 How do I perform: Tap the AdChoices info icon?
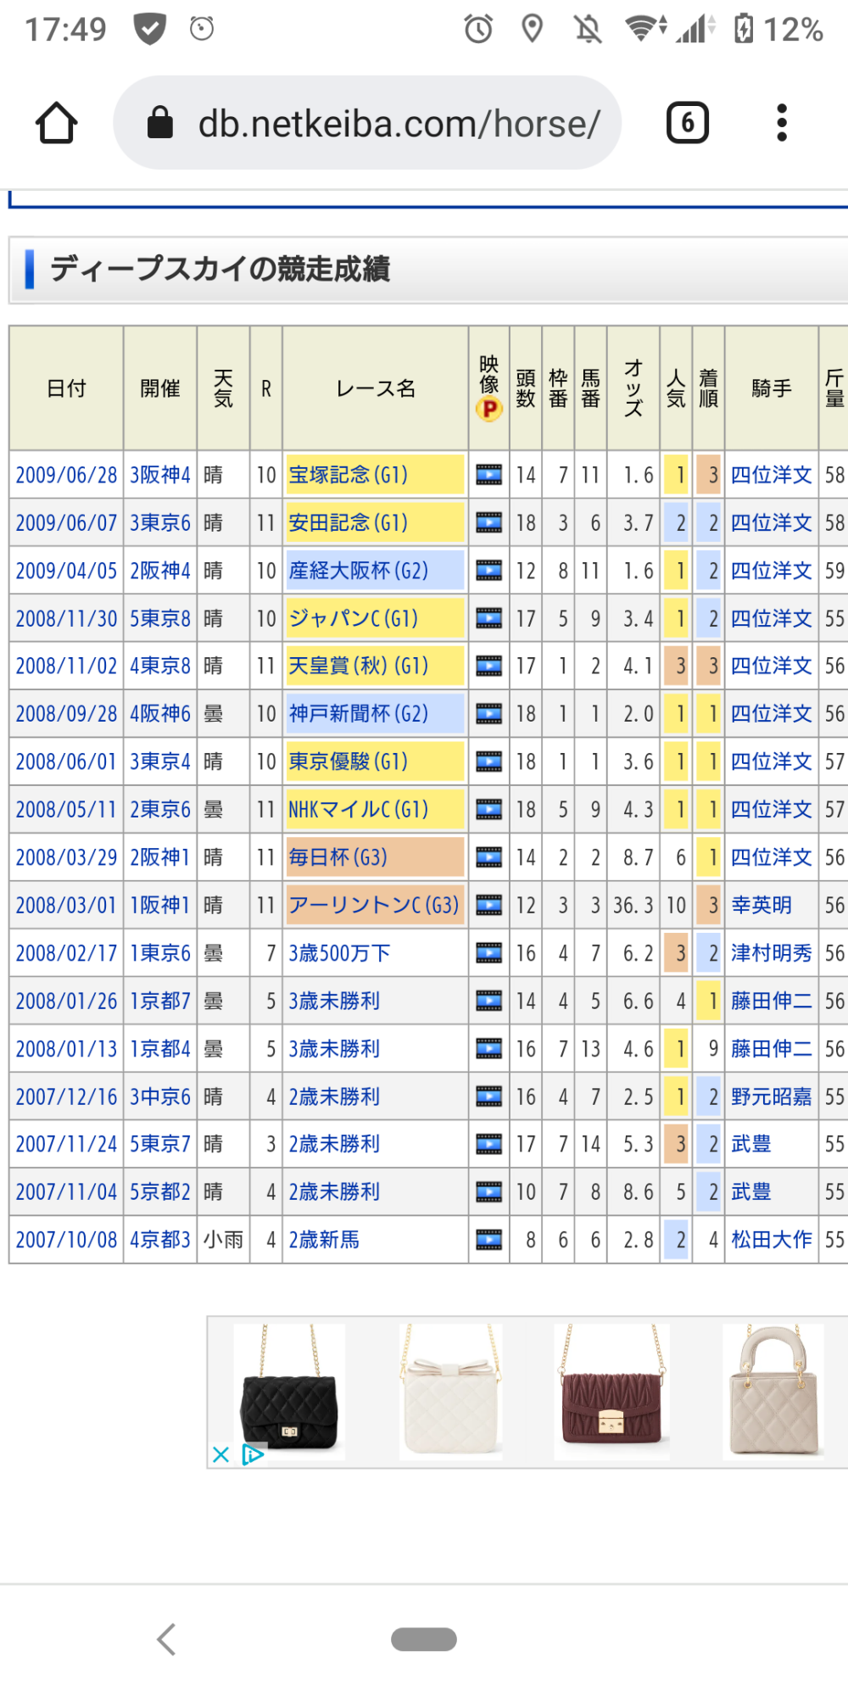[253, 1455]
